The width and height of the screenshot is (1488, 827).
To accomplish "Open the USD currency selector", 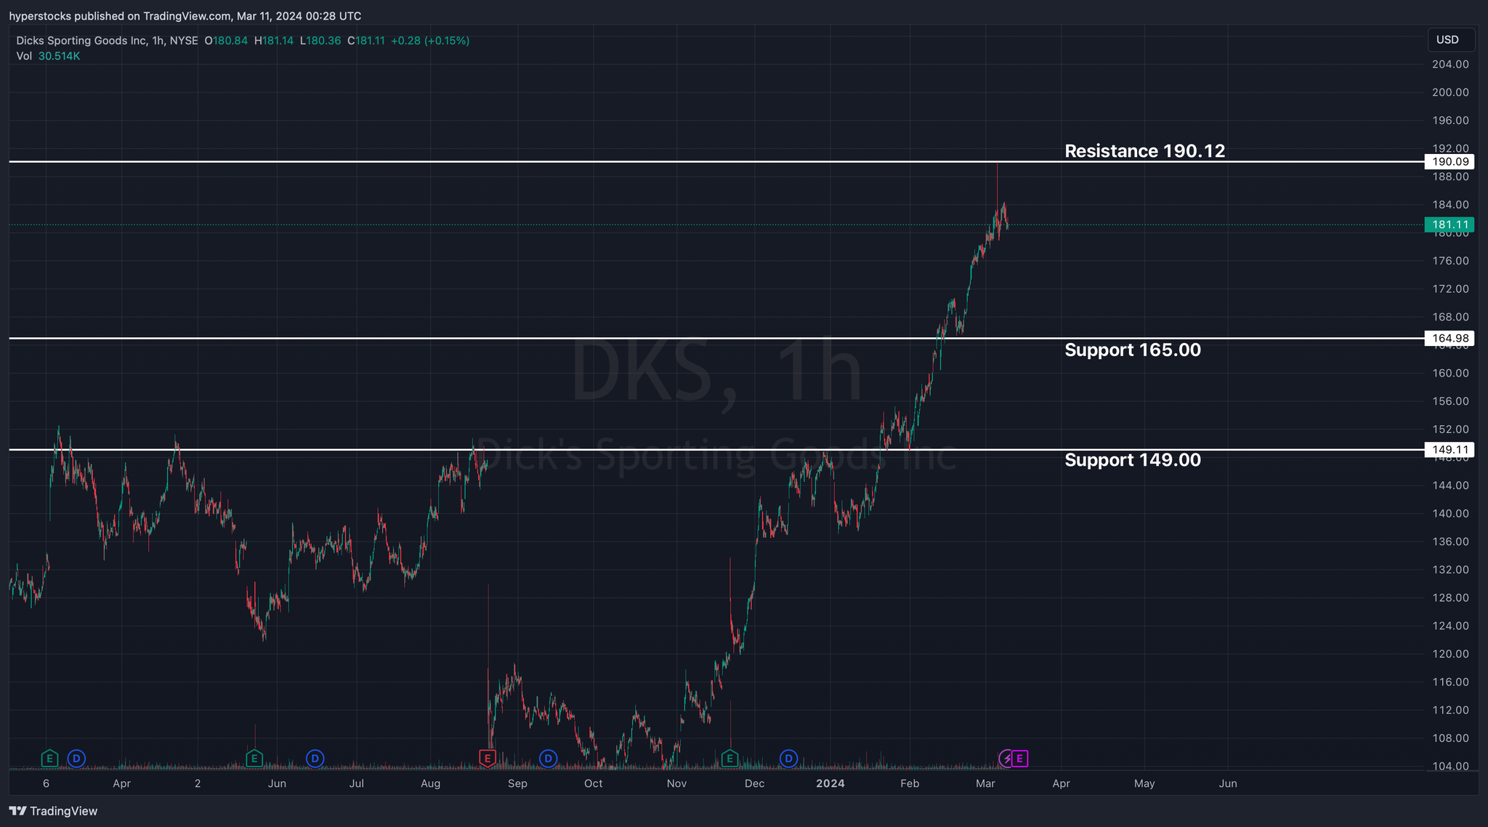I will (1450, 40).
